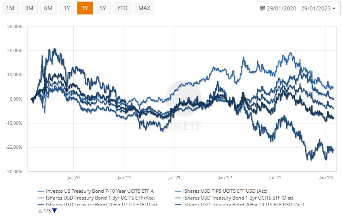This screenshot has height=216, width=342.
Task: Click the calendar icon in date picker
Action: coord(262,8)
